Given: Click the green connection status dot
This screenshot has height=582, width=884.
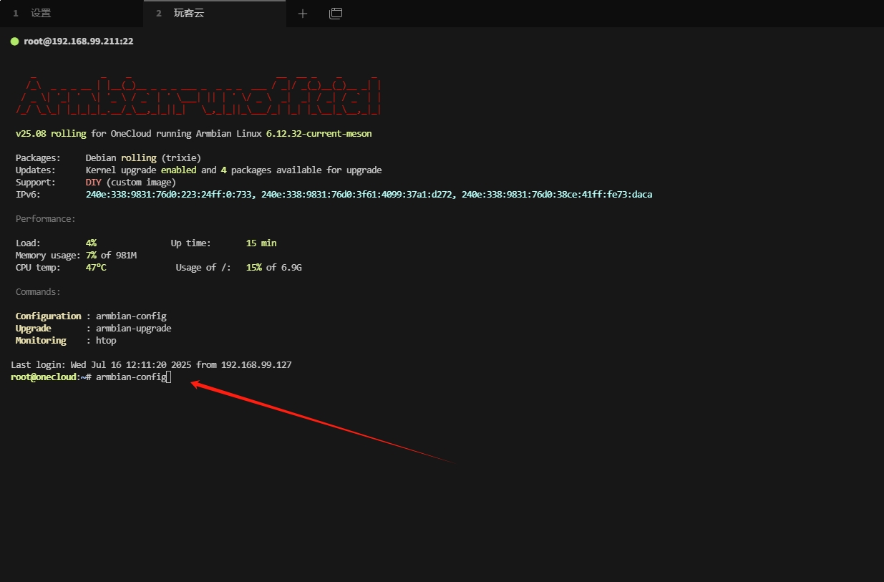Looking at the screenshot, I should coord(14,42).
